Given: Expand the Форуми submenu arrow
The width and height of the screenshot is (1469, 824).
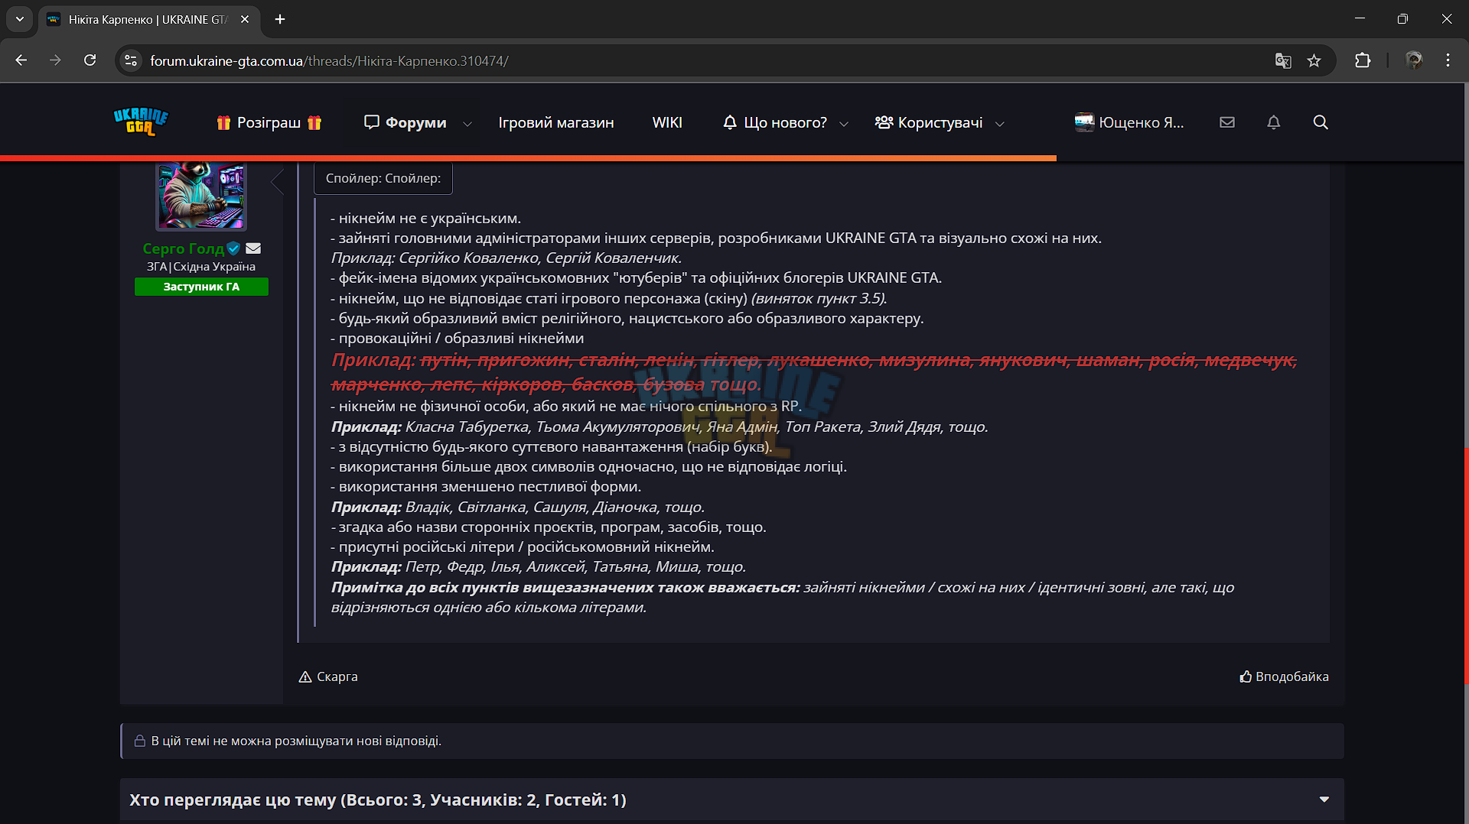Looking at the screenshot, I should (467, 123).
